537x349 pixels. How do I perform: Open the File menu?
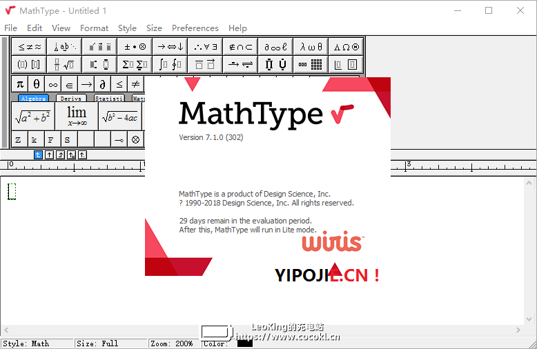[x=10, y=28]
